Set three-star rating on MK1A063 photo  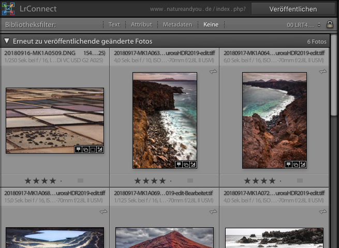[154, 181]
